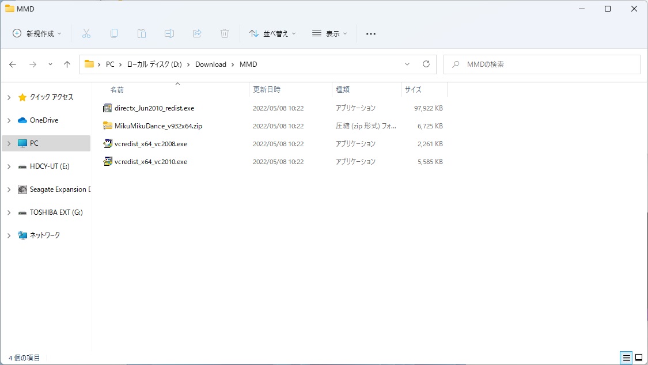
Task: Go back with the left arrow
Action: 13,64
